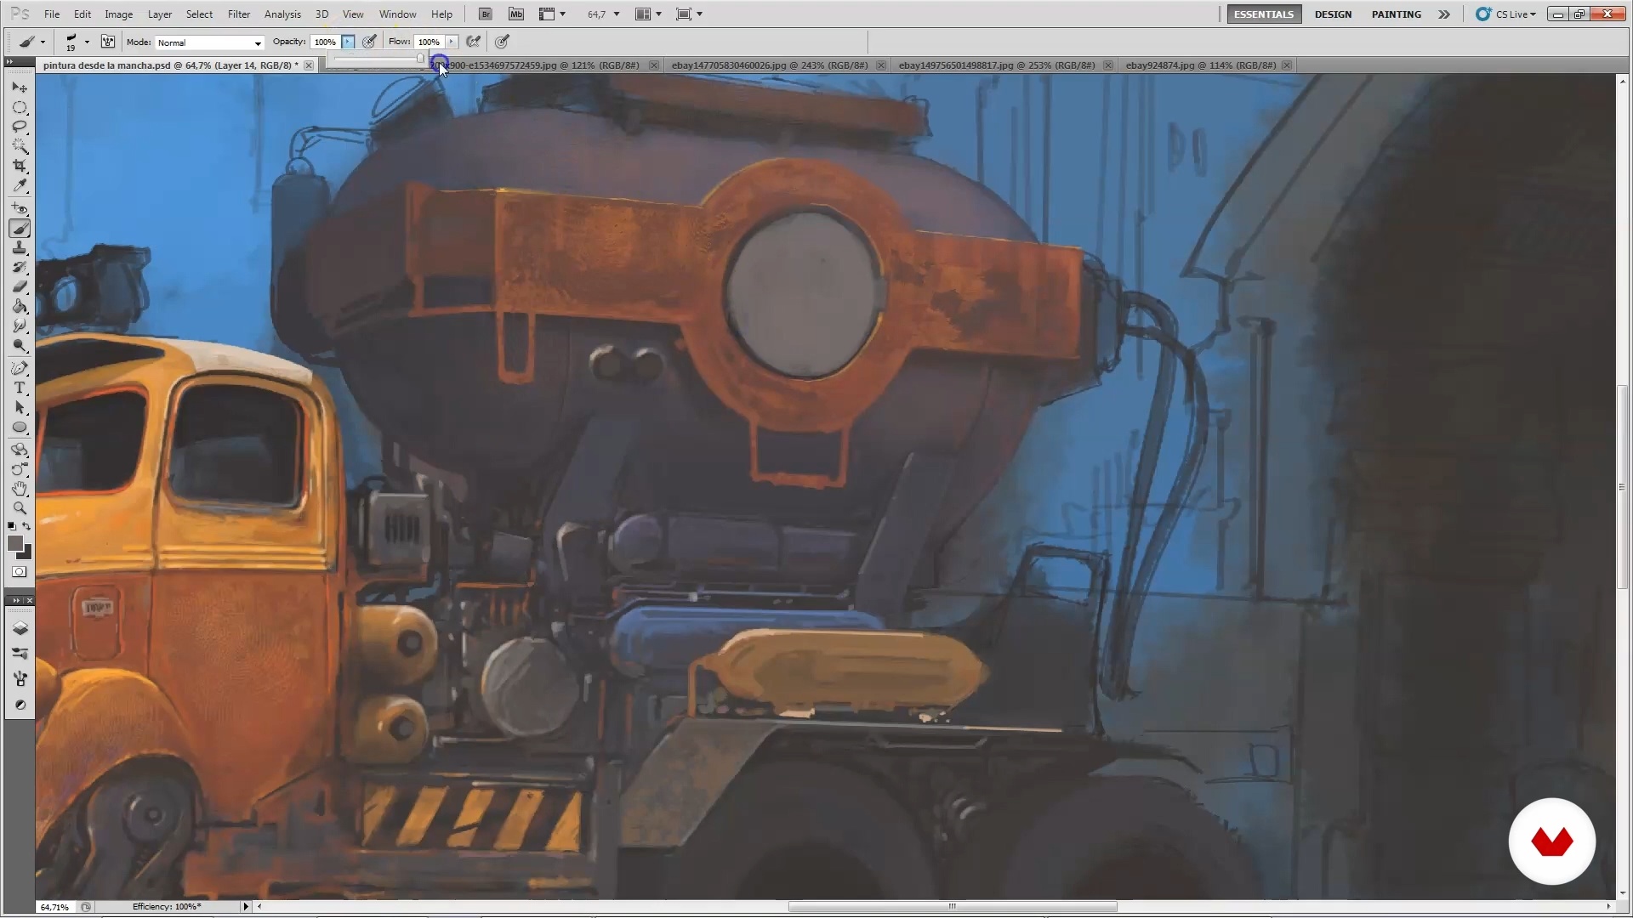Image resolution: width=1633 pixels, height=918 pixels.
Task: Select the Zoom tool in toolbox
Action: 20,508
